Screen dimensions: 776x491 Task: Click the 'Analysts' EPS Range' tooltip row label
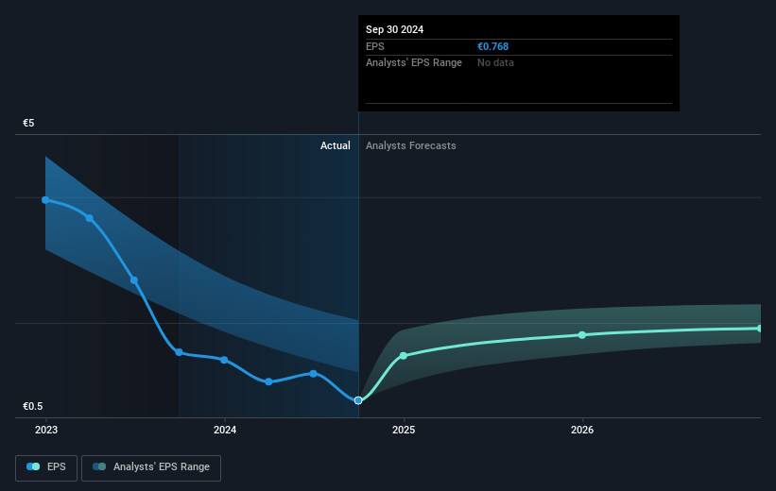coord(414,63)
